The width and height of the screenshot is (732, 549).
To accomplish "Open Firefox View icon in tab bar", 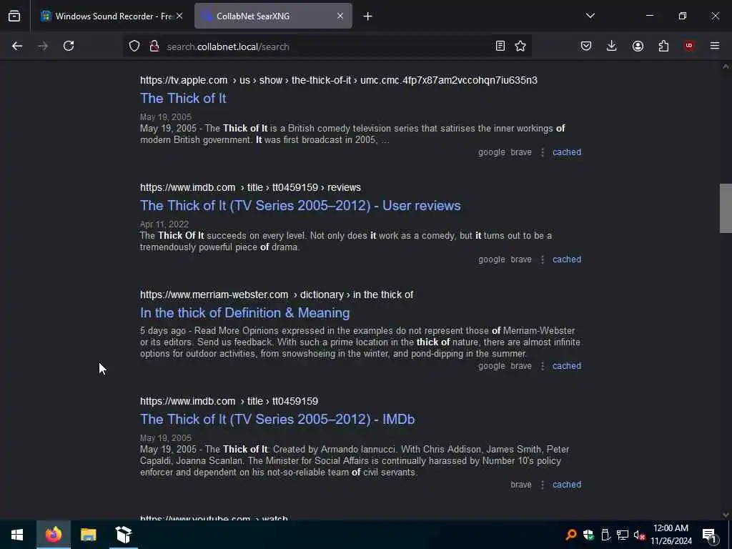I will (14, 16).
